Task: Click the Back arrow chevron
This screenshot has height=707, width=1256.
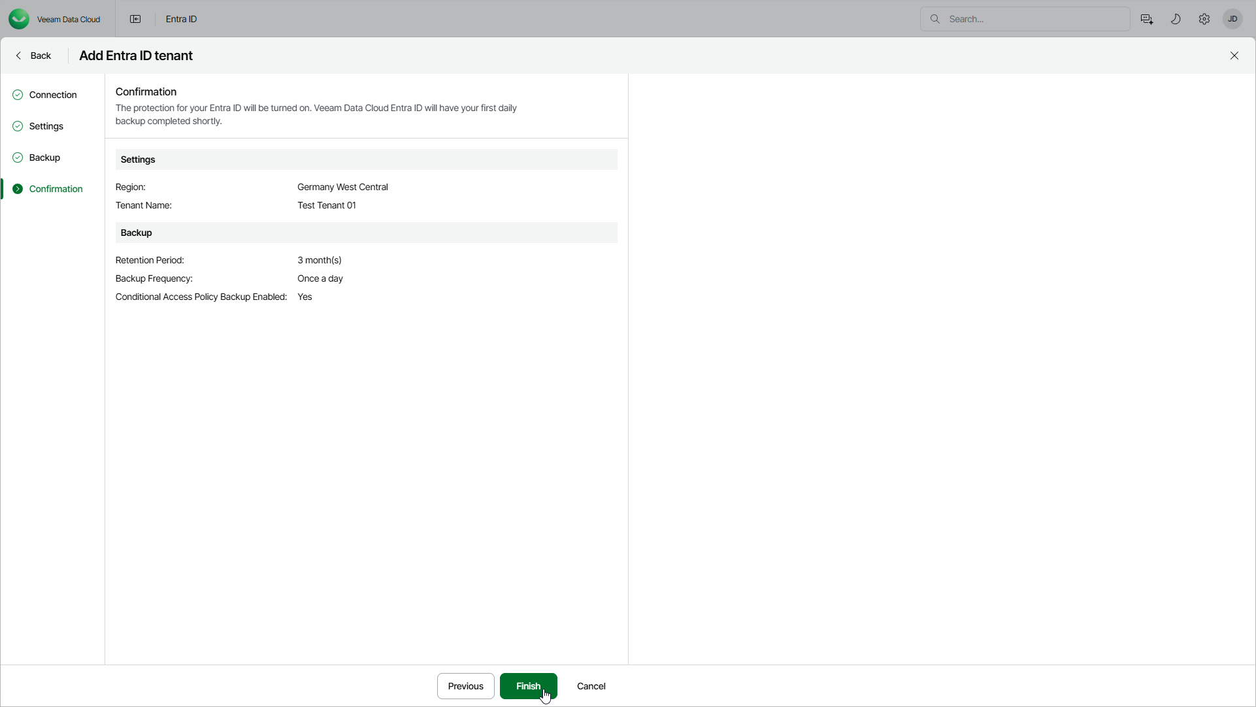Action: pos(19,56)
